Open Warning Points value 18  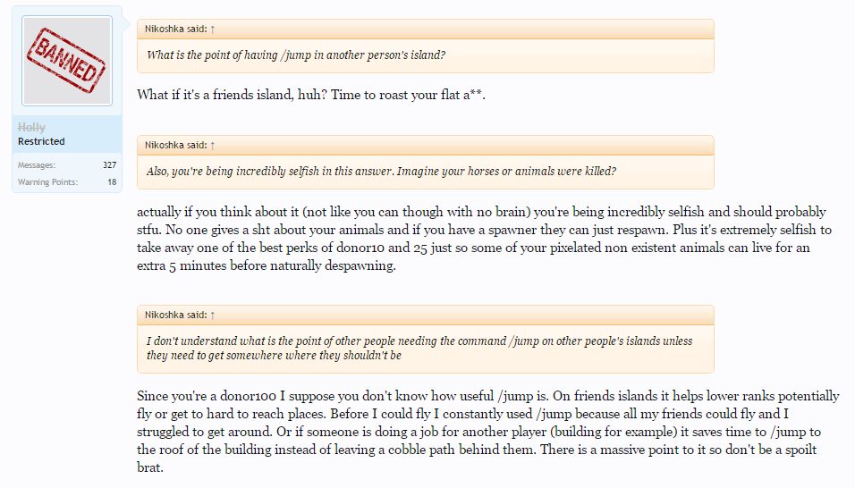[112, 182]
